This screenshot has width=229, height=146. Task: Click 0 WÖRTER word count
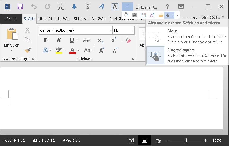[71, 140]
